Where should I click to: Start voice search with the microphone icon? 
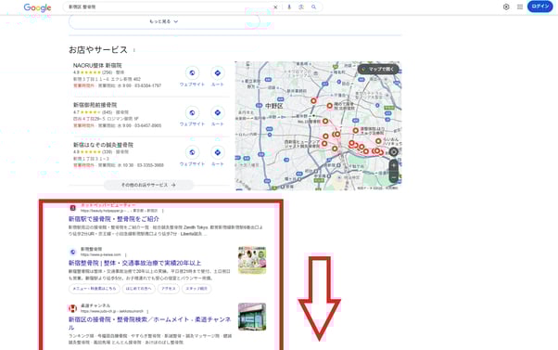tap(289, 6)
